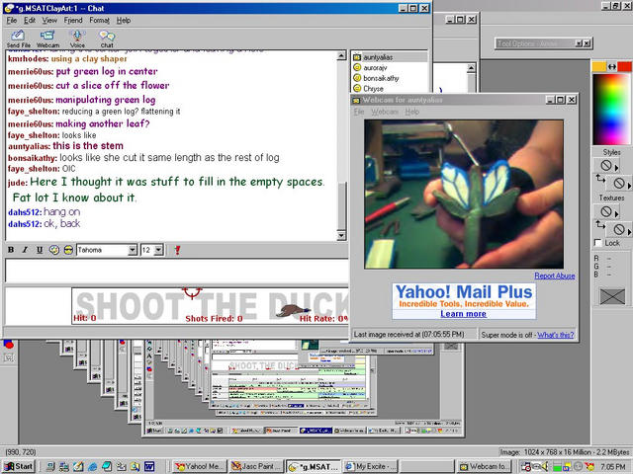Open the font size 12 dropdown
This screenshot has height=474, width=633.
(158, 250)
